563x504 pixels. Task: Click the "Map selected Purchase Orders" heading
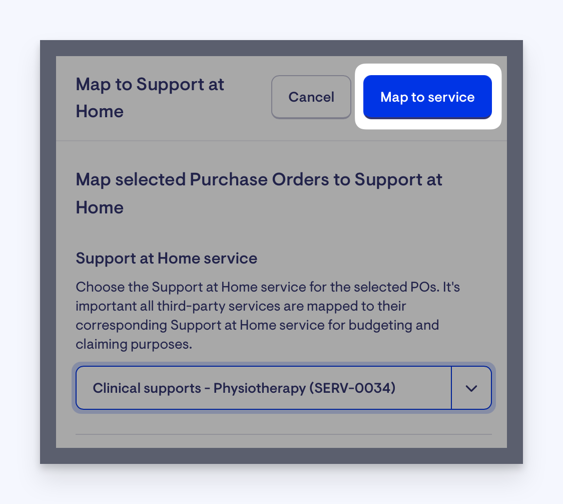pos(259,193)
